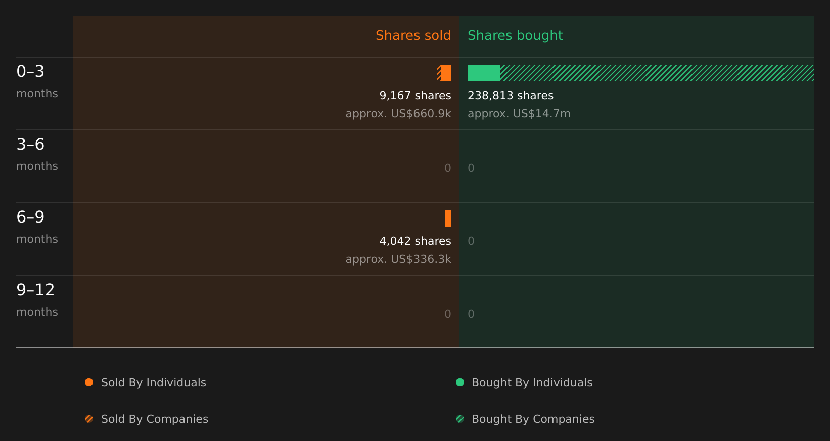The width and height of the screenshot is (830, 441).
Task: Click the shares bought zero in 9–12 months row
Action: (471, 314)
